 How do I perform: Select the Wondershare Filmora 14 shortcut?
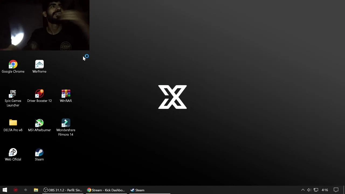pos(66,128)
